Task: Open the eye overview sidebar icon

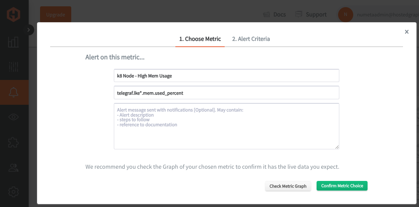Action: [13, 117]
